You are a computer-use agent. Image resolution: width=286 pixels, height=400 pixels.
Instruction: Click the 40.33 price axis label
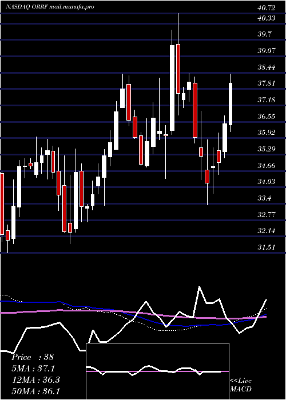(x=267, y=18)
